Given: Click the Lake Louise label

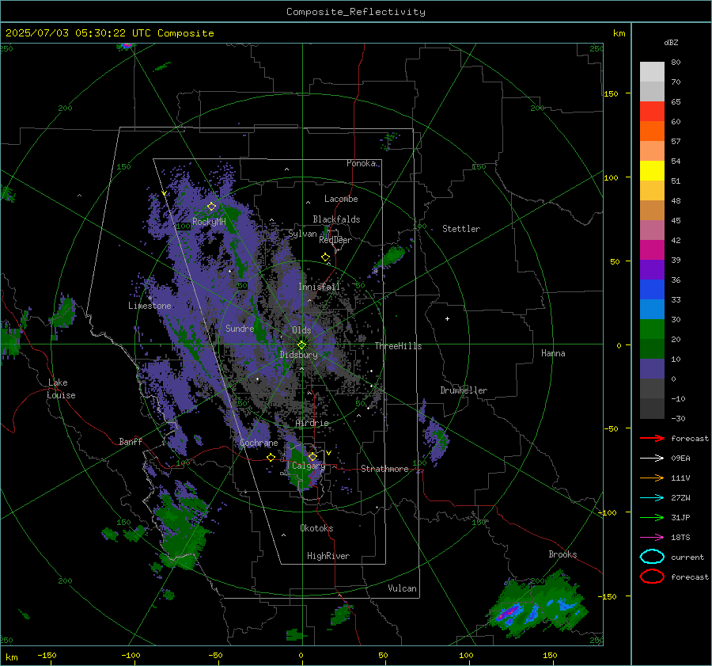Looking at the screenshot, I should 61,389.
